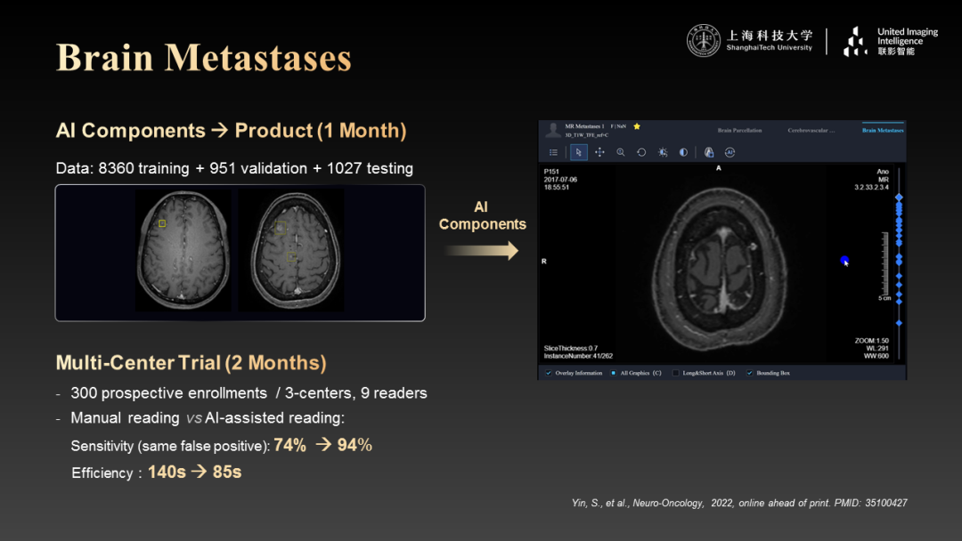Viewport: 962px width, 541px height.
Task: Activate the pan move tool
Action: [599, 152]
